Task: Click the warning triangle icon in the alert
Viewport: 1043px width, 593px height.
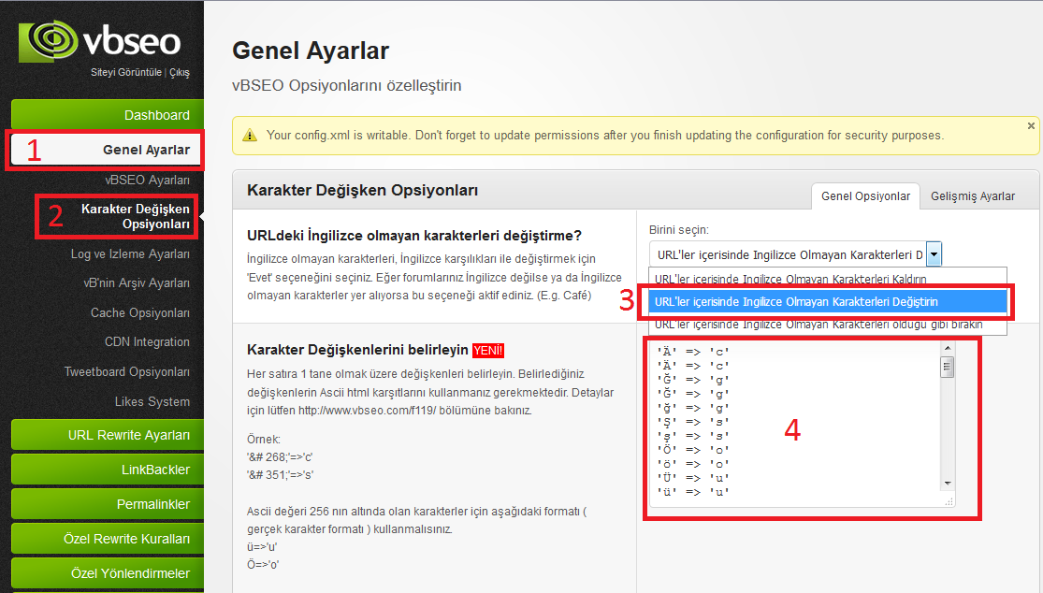Action: pyautogui.click(x=250, y=136)
